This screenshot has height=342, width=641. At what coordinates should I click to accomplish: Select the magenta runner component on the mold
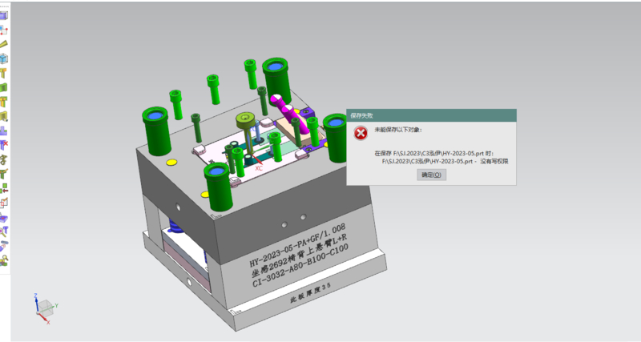[x=290, y=115]
